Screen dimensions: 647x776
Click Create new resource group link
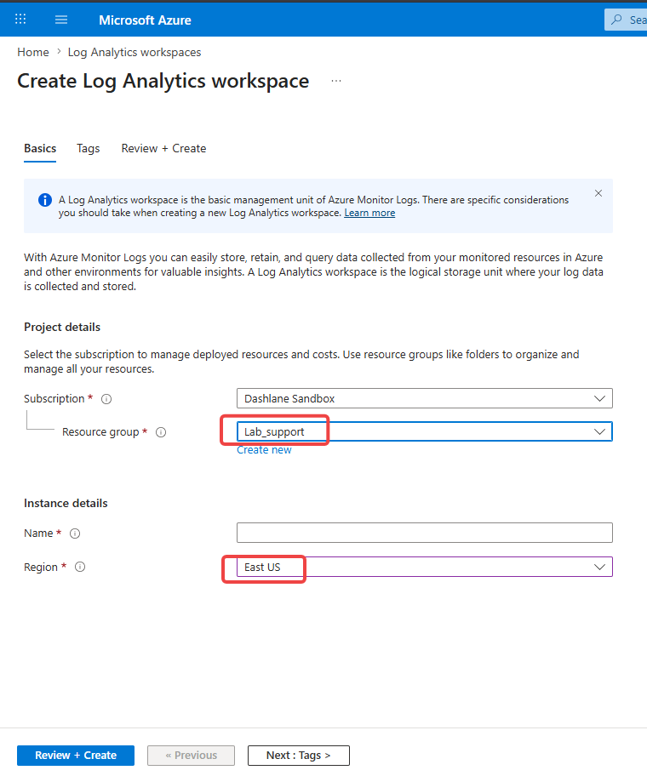[264, 450]
